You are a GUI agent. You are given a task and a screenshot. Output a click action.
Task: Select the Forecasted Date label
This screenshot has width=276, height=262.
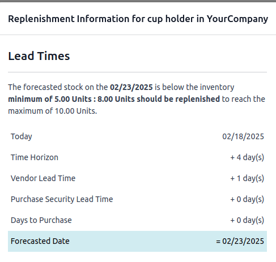coord(40,241)
